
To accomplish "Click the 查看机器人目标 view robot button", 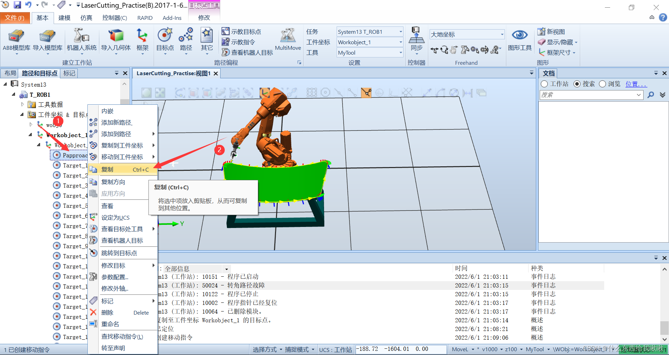I will pos(247,53).
